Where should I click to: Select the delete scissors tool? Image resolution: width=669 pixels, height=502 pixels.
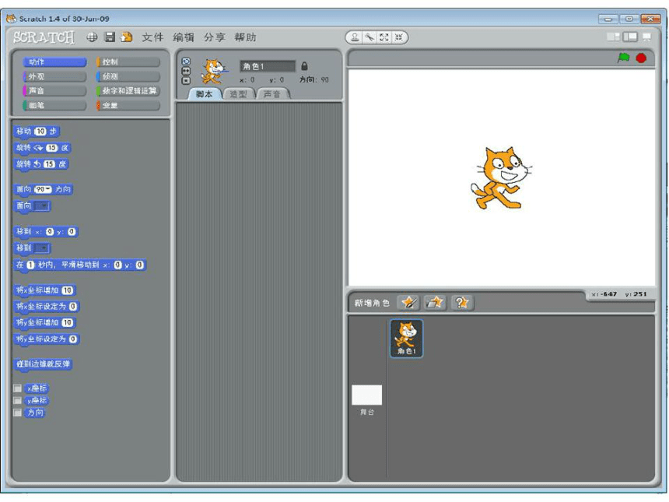click(370, 37)
